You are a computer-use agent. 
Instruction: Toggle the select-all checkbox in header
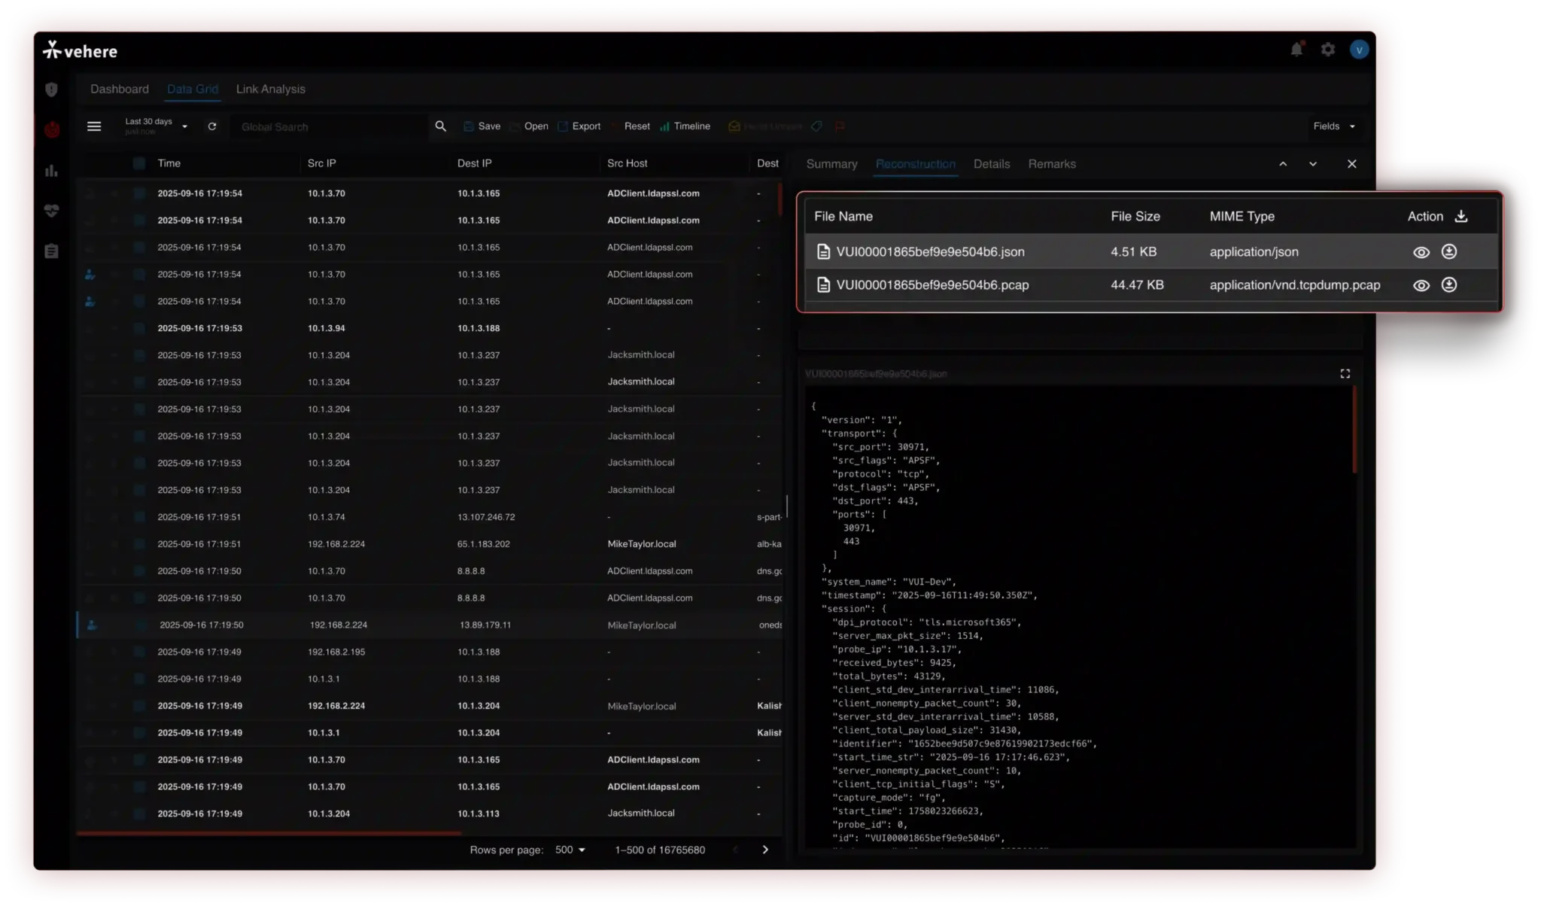tap(139, 163)
